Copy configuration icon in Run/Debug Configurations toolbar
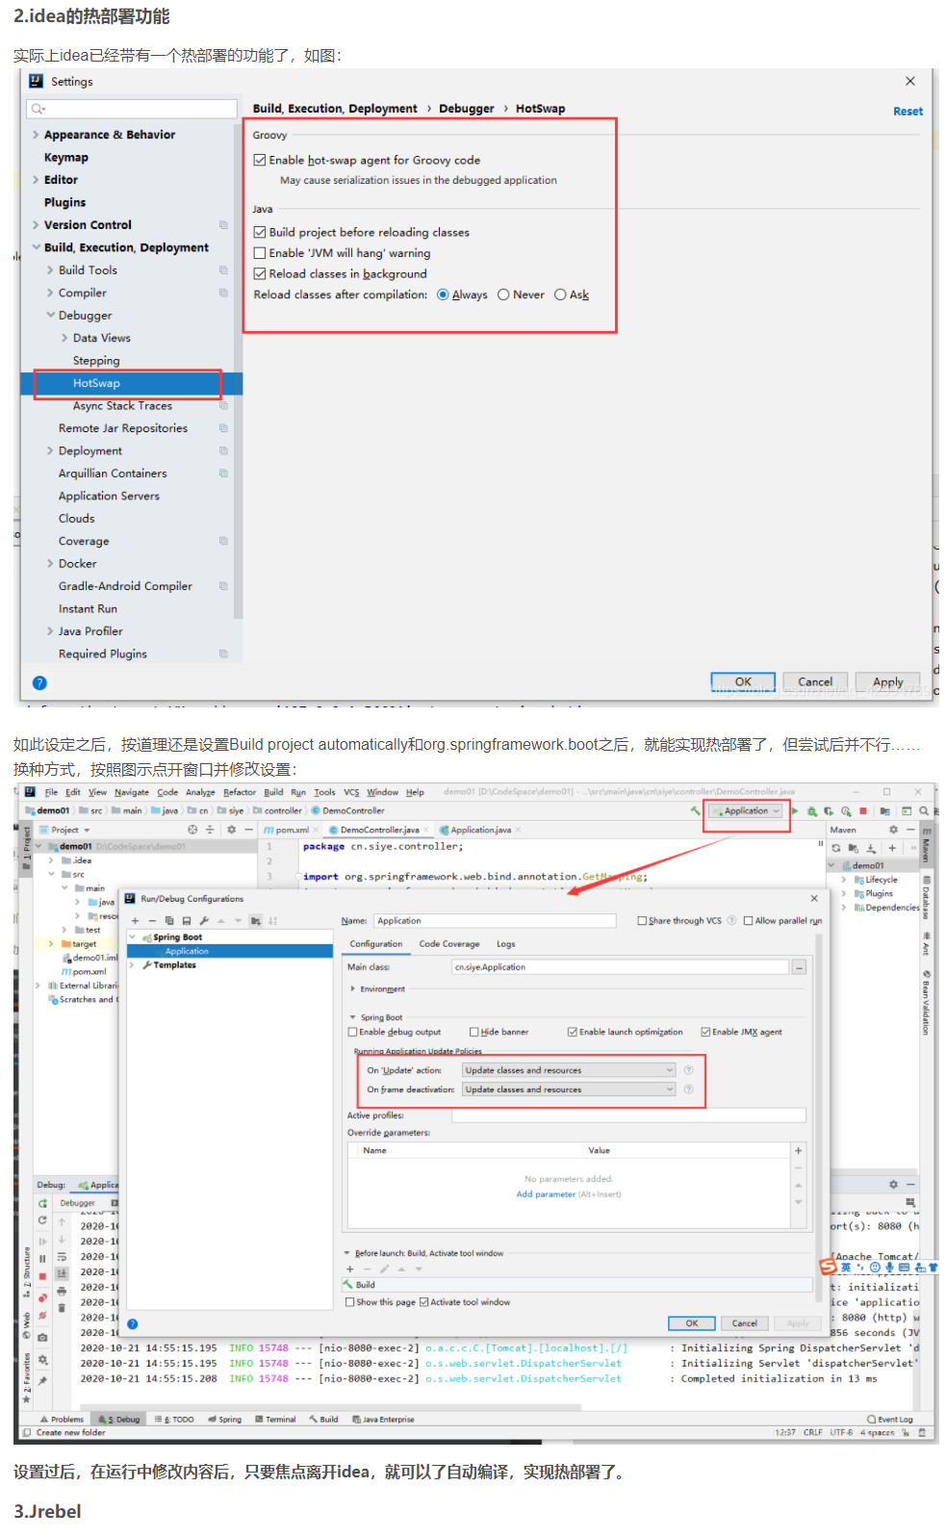Viewport: 946px width, 1538px height. pos(169,921)
